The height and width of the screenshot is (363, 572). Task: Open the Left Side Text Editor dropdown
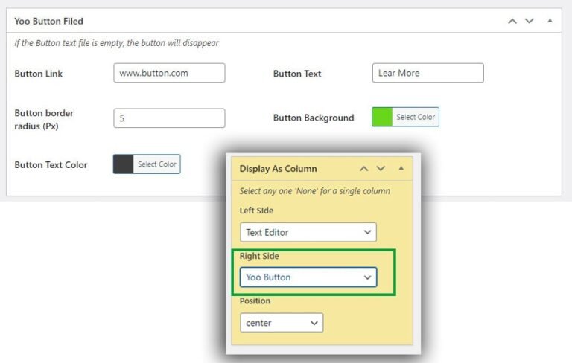tap(308, 232)
